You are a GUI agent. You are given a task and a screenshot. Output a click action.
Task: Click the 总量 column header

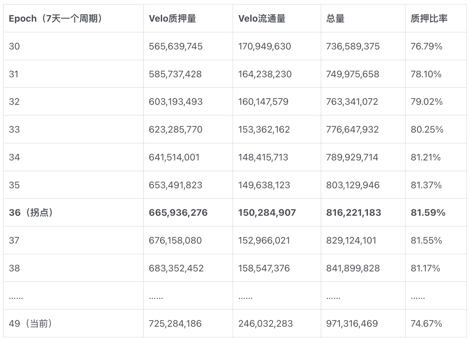tap(335, 19)
